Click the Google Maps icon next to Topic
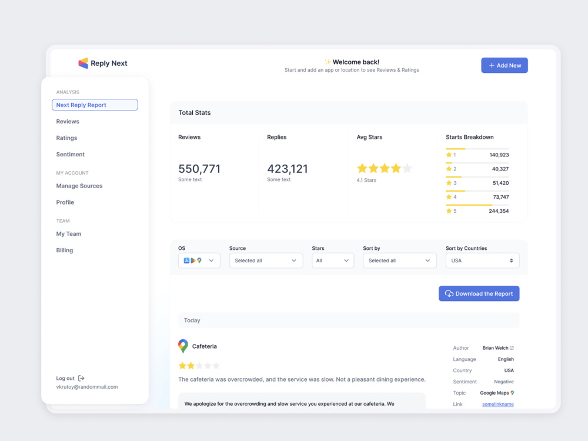 (511, 393)
